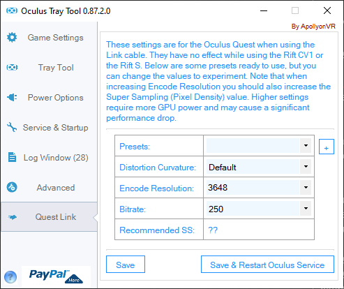344x289 pixels.
Task: Click the Bitrate value field showing 250
Action: coord(253,209)
